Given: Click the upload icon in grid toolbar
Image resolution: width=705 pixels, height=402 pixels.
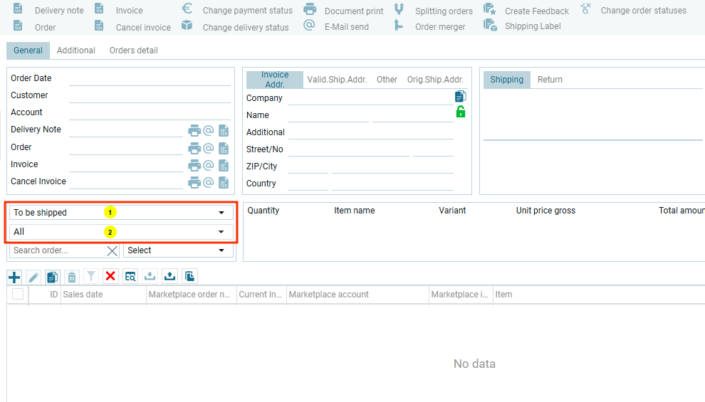Looking at the screenshot, I should pos(169,277).
